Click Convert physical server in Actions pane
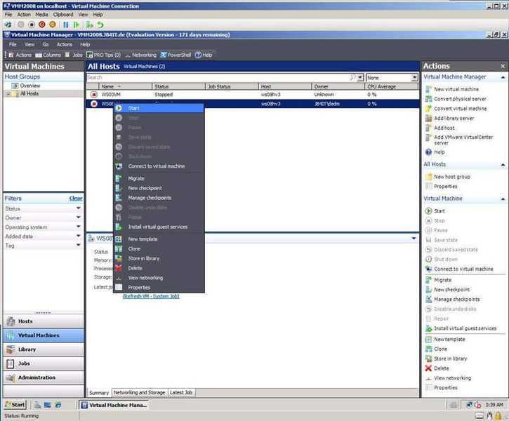Image resolution: width=509 pixels, height=421 pixels. point(460,99)
